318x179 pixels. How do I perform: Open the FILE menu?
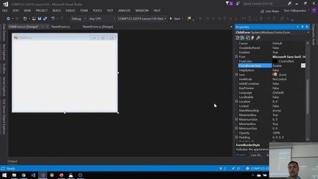[5, 10]
